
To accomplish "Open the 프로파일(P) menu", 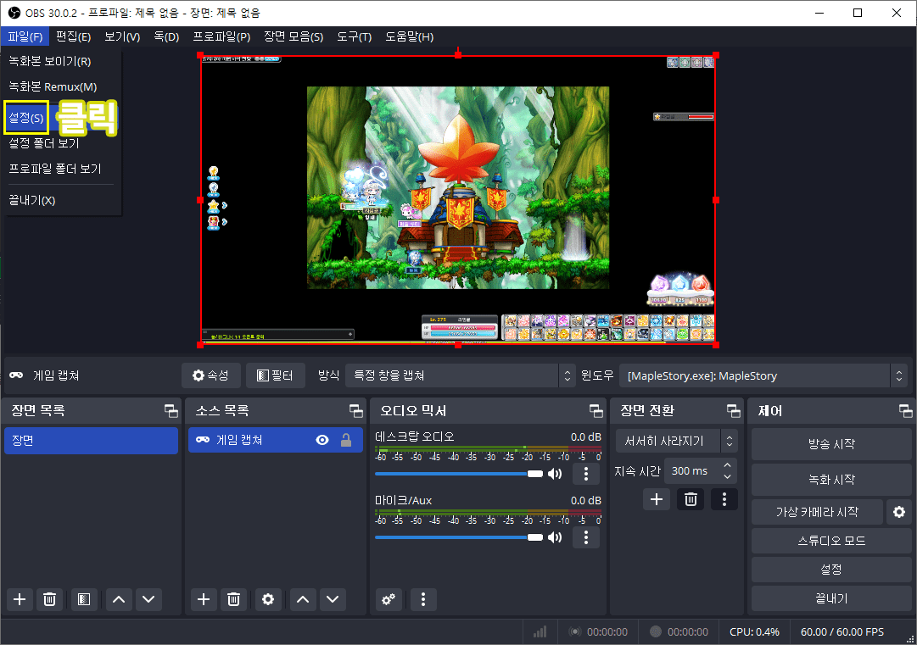I will tap(221, 36).
